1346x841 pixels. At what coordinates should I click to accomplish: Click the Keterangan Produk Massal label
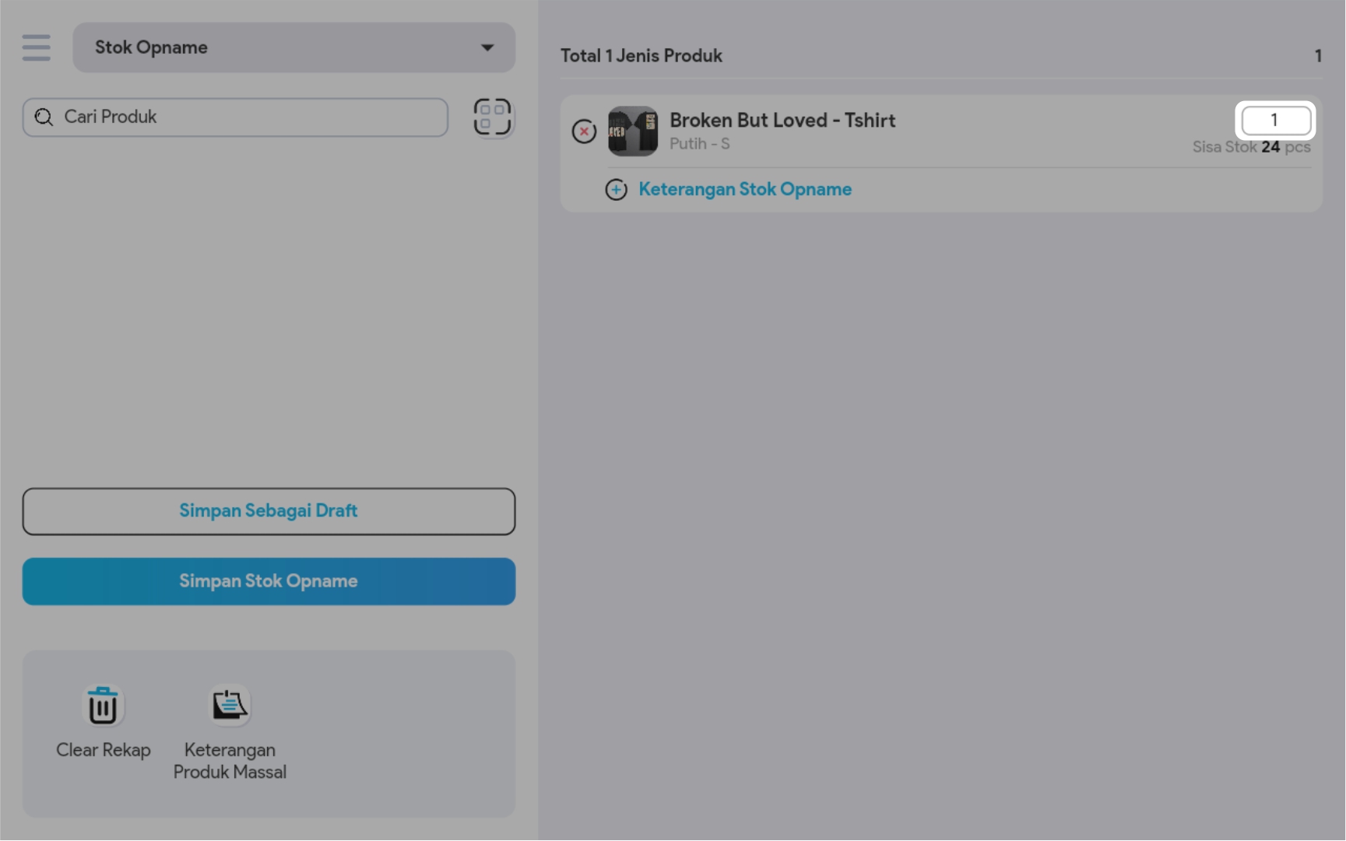[230, 761]
